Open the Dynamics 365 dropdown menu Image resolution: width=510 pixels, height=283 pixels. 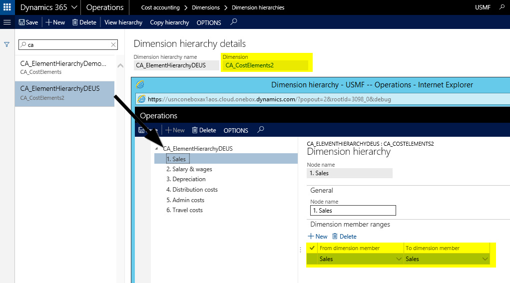coord(74,7)
